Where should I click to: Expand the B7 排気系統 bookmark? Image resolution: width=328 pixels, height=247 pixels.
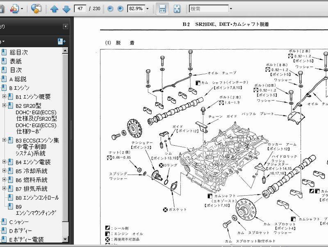[x=4, y=188]
